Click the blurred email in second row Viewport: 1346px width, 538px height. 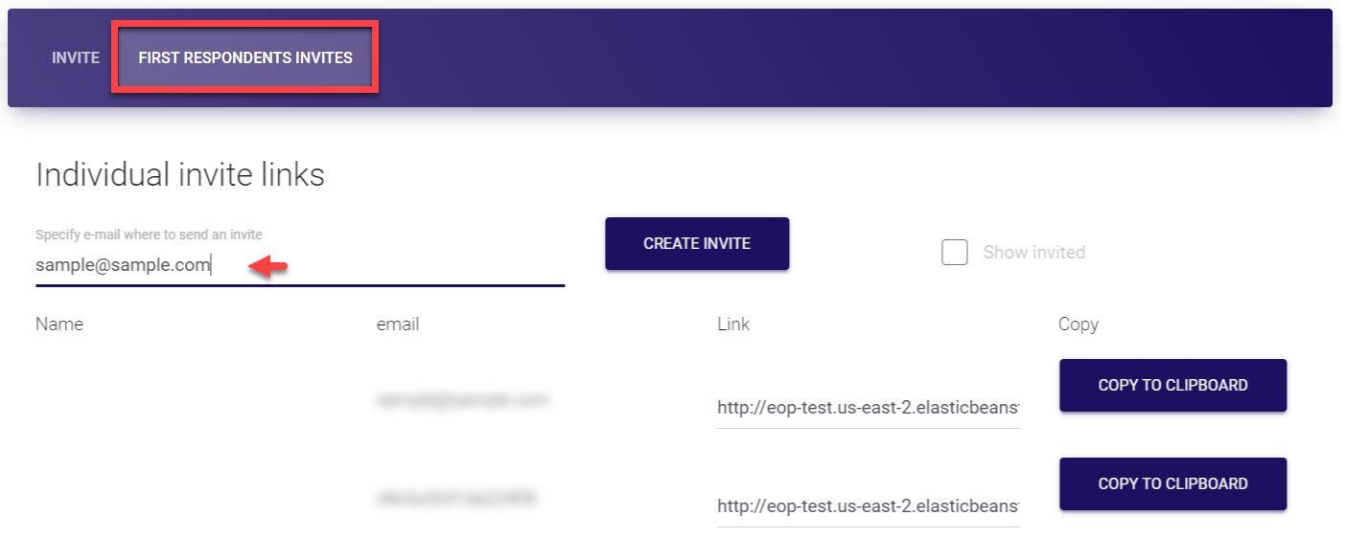coord(455,498)
